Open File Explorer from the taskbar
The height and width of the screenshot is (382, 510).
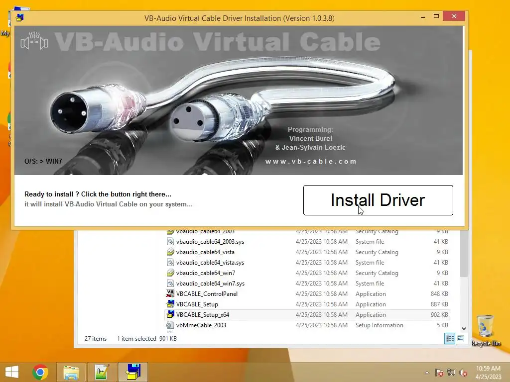(x=71, y=372)
